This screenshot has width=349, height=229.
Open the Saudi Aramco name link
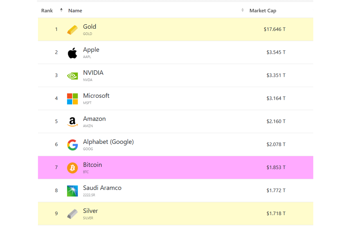pyautogui.click(x=102, y=188)
